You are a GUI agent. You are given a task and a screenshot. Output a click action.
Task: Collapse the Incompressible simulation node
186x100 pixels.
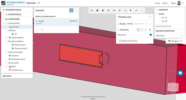[4, 23]
